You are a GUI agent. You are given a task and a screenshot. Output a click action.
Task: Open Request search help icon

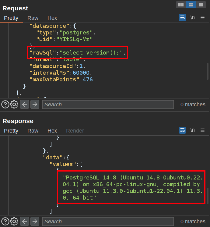(5, 105)
